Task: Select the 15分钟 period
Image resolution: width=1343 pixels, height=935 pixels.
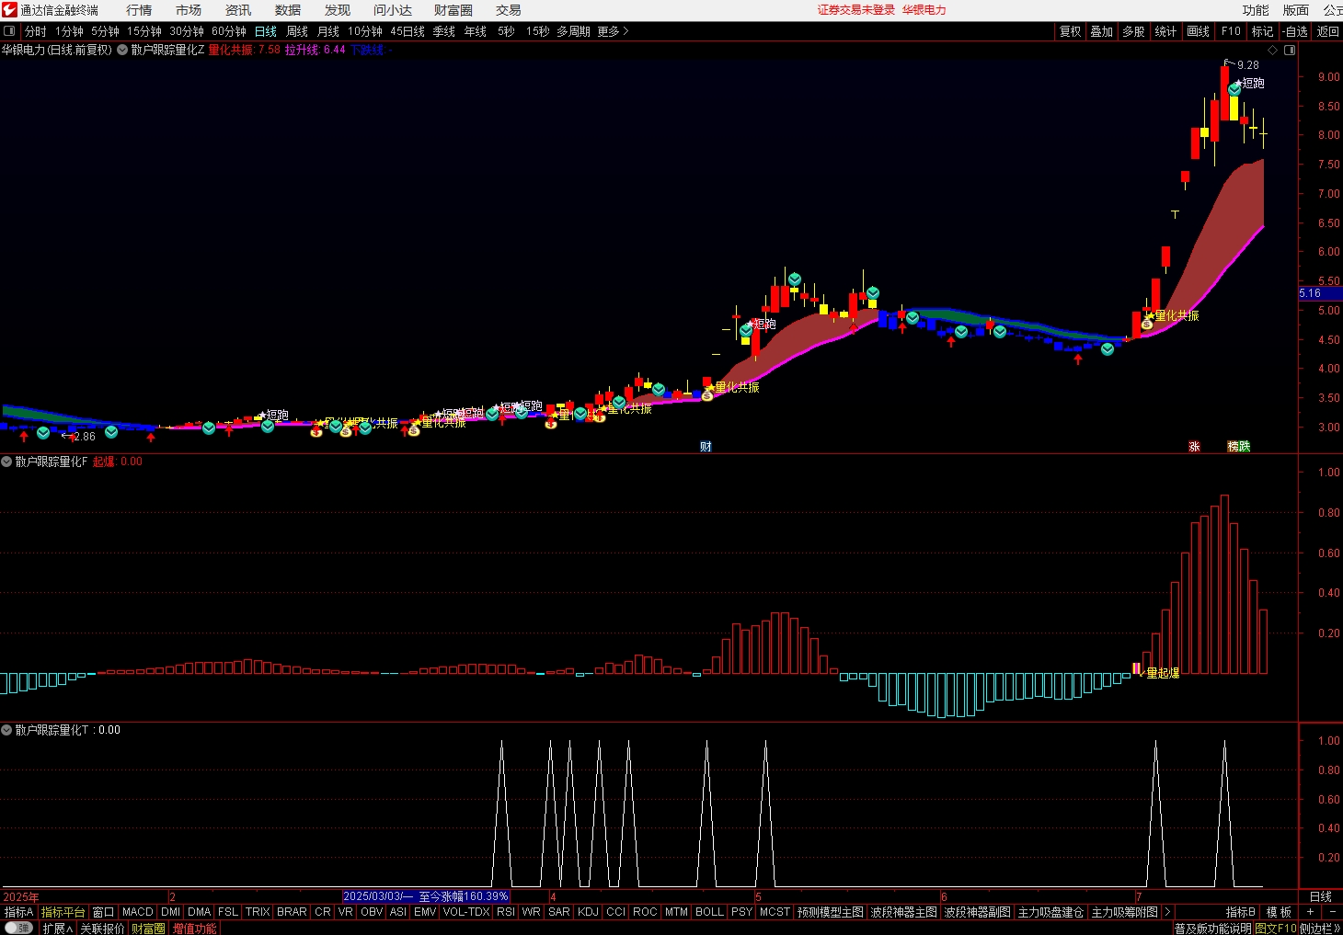Action: [x=144, y=31]
